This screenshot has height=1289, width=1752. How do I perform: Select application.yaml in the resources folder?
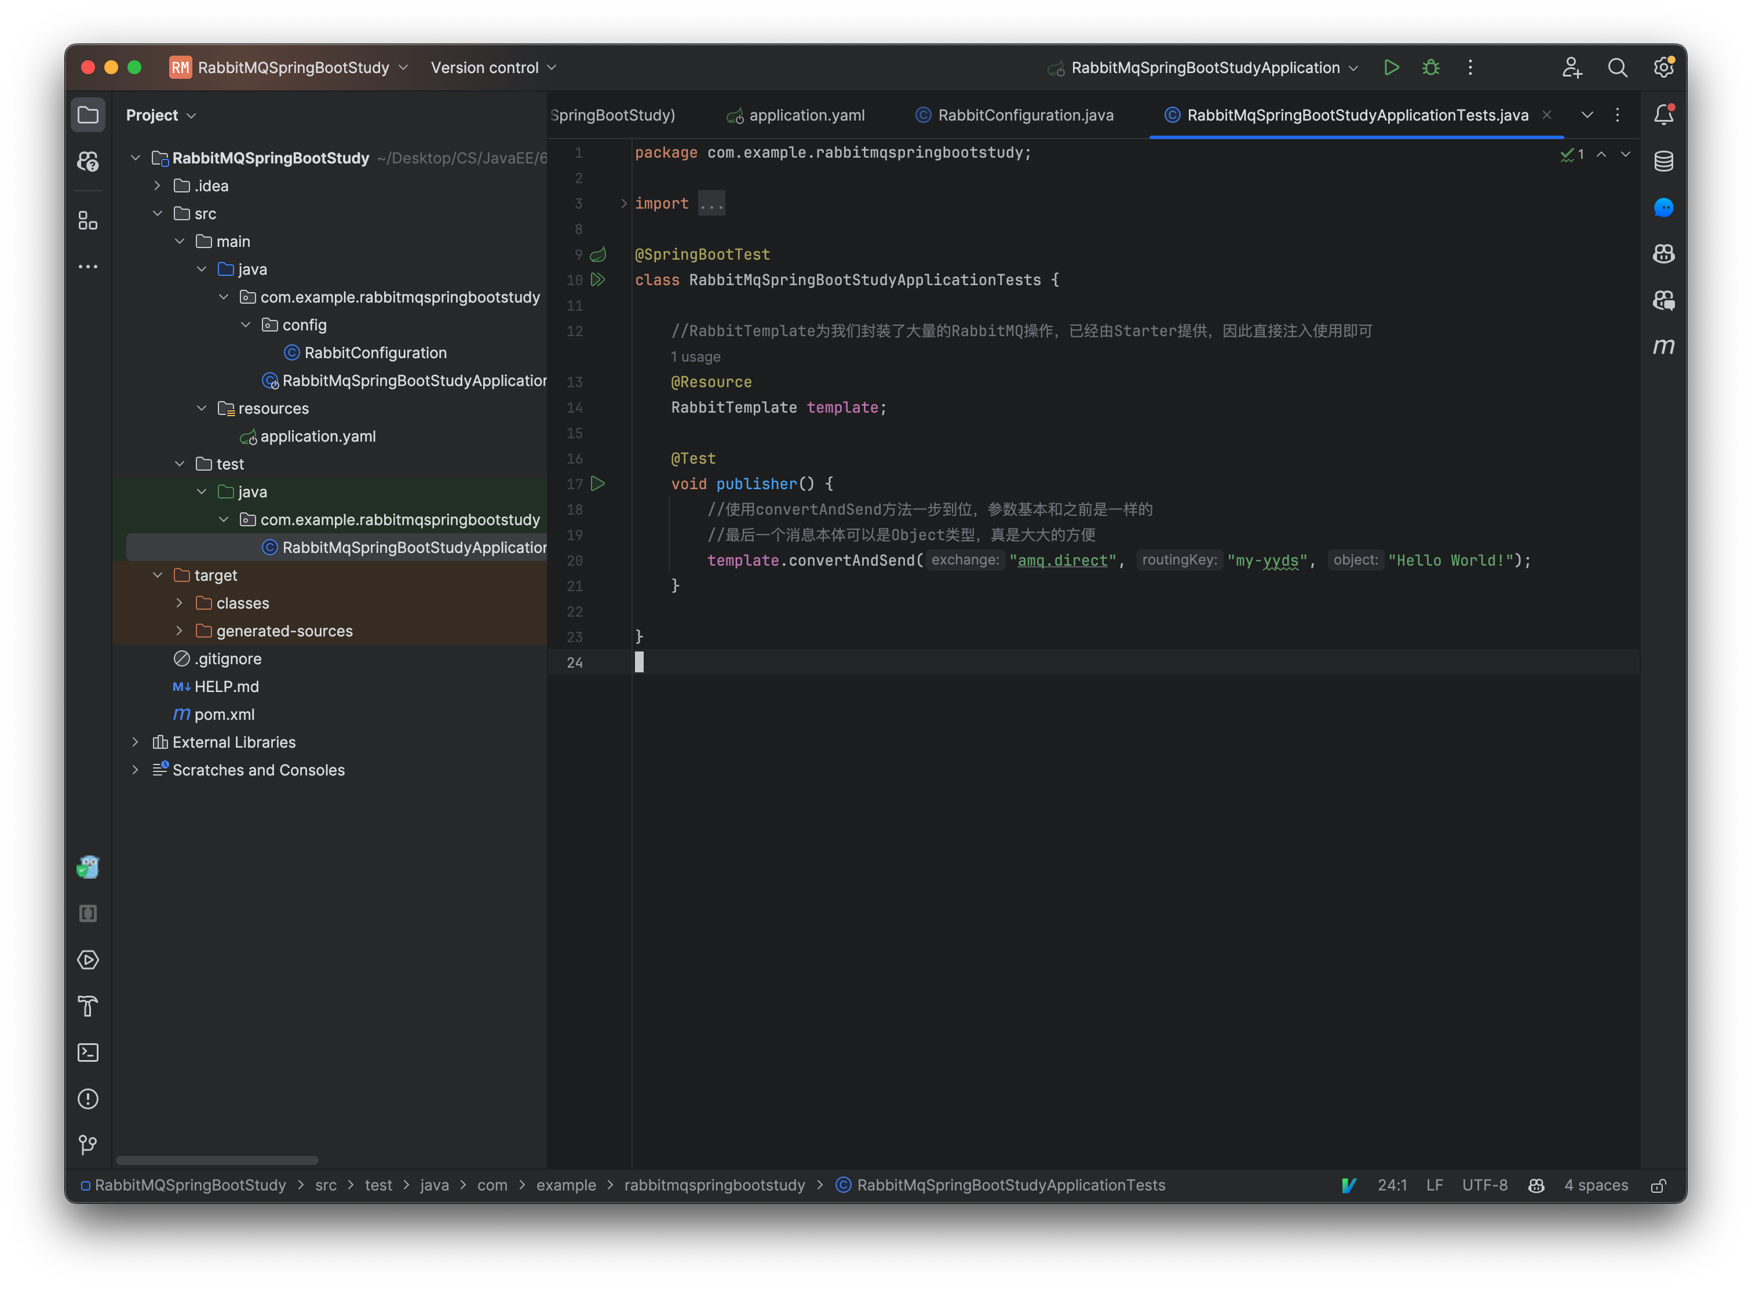click(x=317, y=436)
